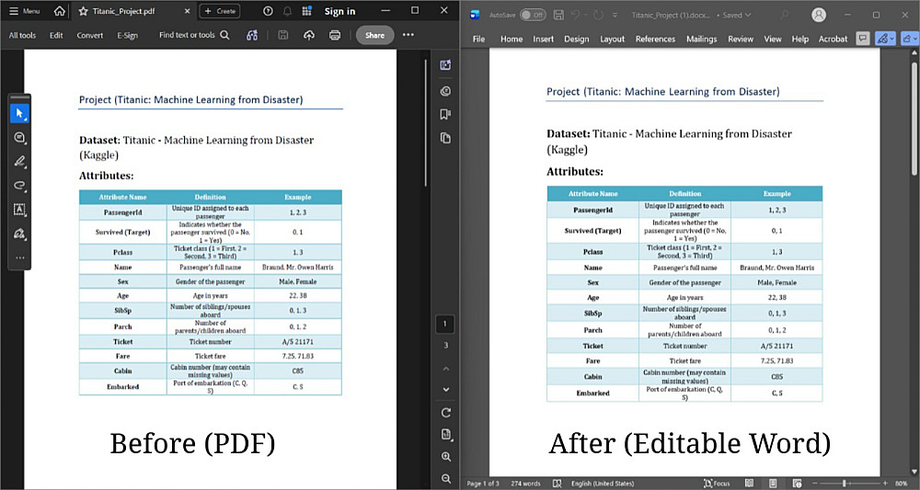920x490 pixels.
Task: Click the Create button in Acrobat
Action: pyautogui.click(x=220, y=11)
